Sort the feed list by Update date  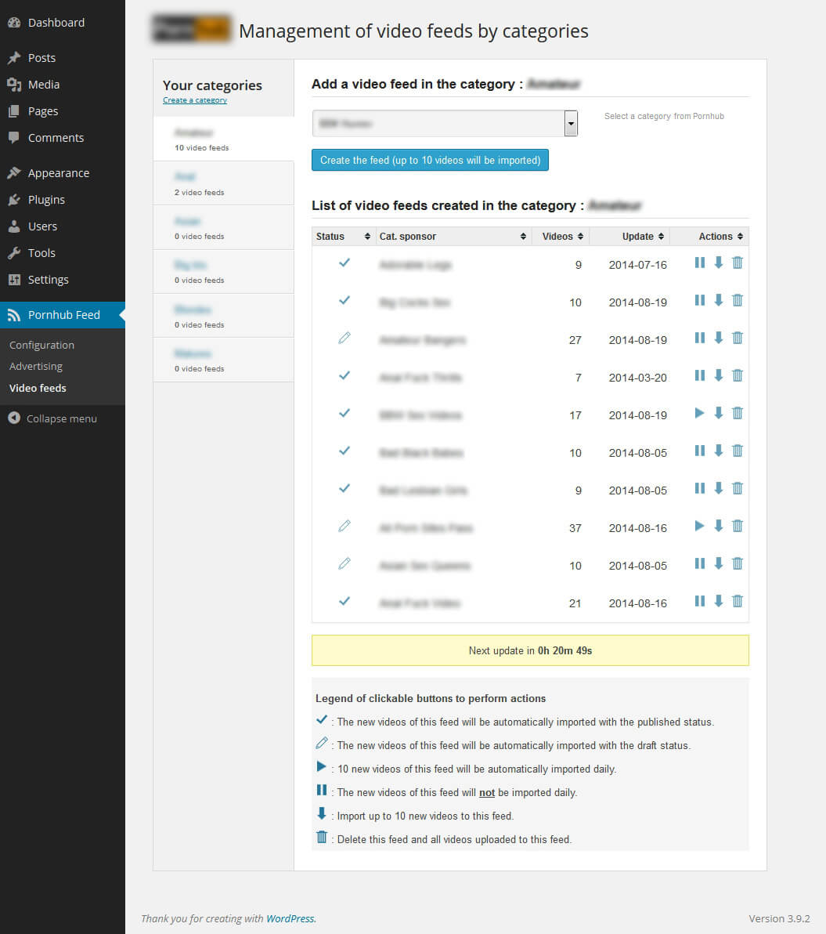click(x=629, y=237)
